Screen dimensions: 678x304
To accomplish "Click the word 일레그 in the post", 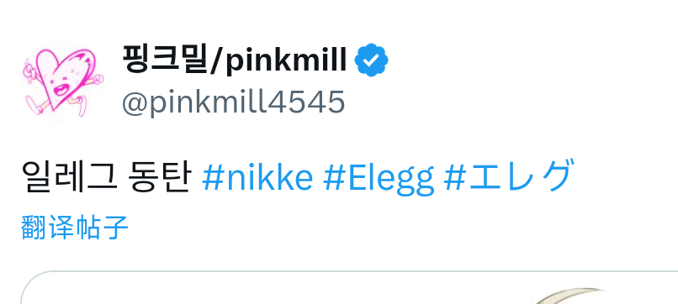I will point(69,177).
